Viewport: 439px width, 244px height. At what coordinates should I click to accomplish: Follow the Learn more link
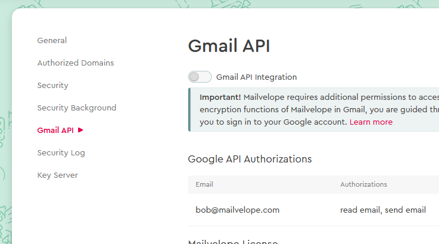coord(371,122)
